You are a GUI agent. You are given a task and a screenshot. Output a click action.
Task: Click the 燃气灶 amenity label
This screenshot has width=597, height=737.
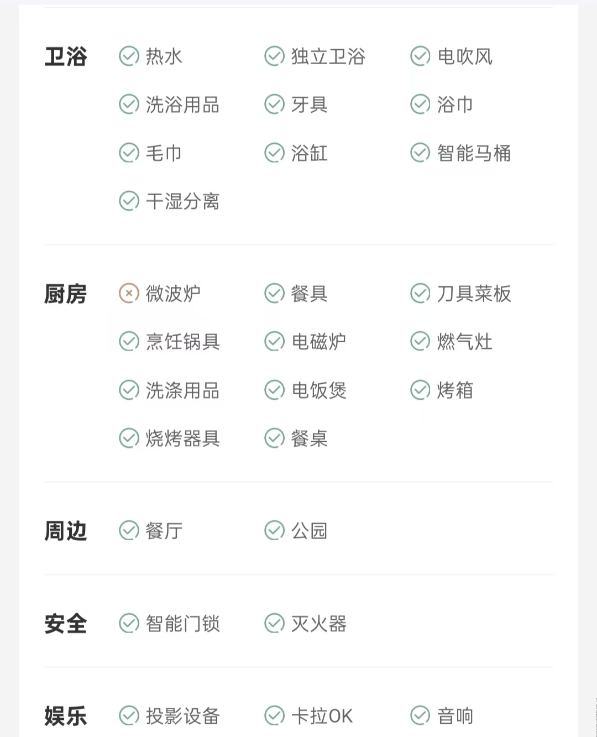464,342
